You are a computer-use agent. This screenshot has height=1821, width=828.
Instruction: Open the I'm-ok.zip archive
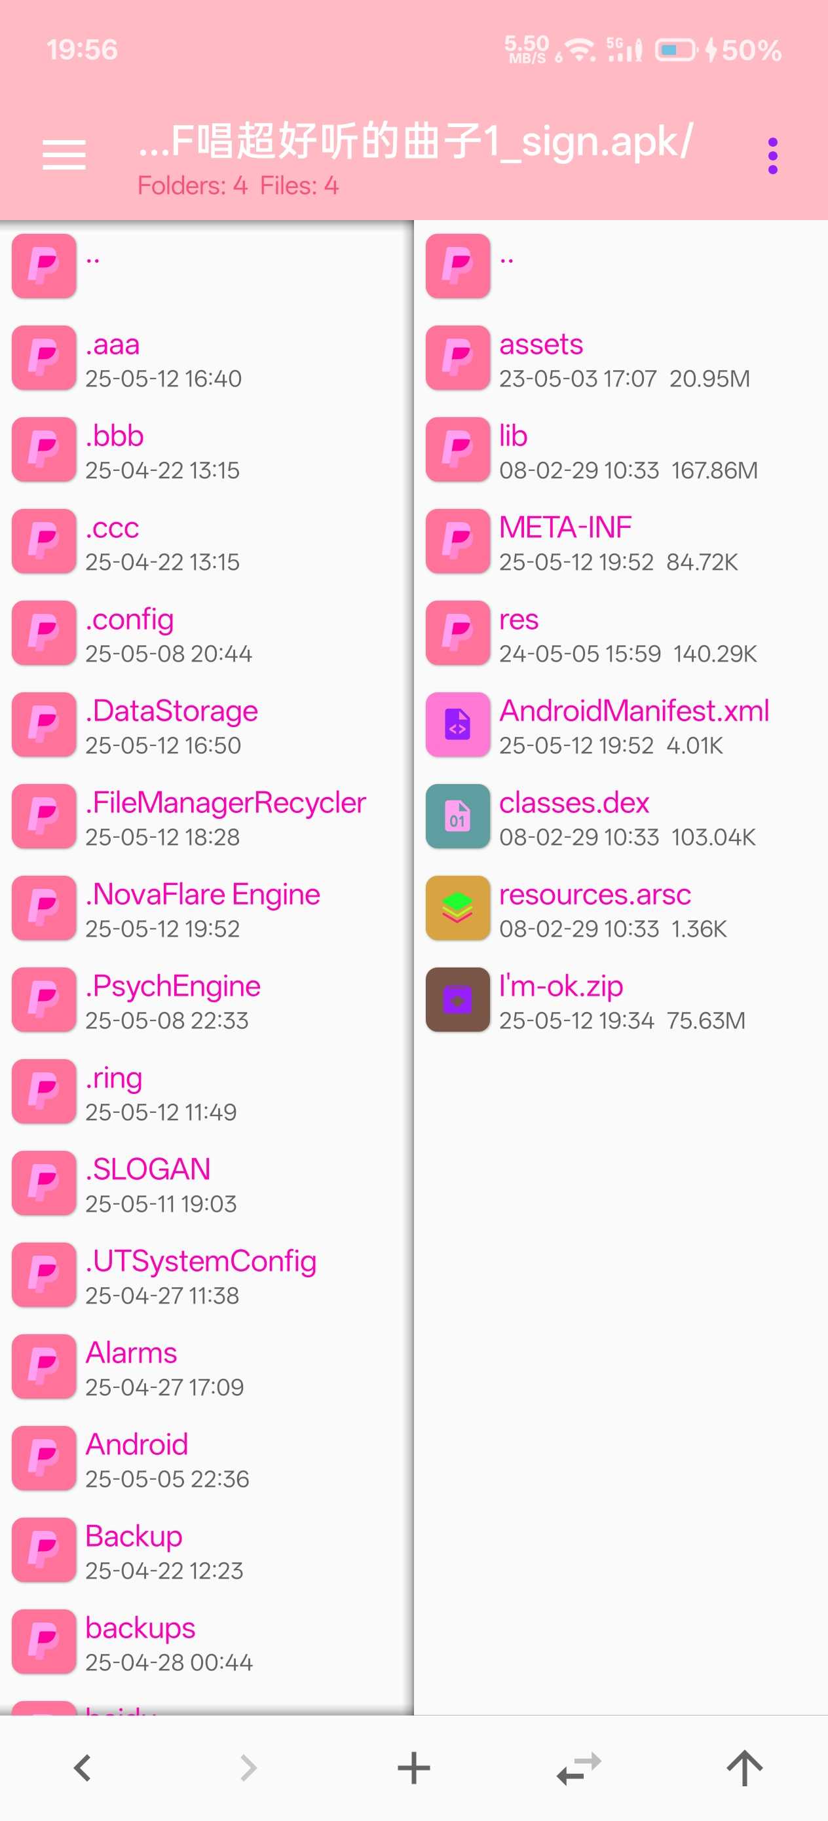tap(621, 1000)
